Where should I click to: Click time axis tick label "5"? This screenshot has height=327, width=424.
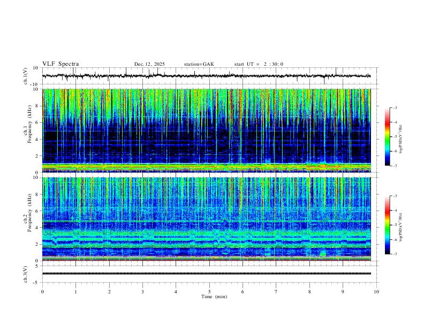[209, 292]
